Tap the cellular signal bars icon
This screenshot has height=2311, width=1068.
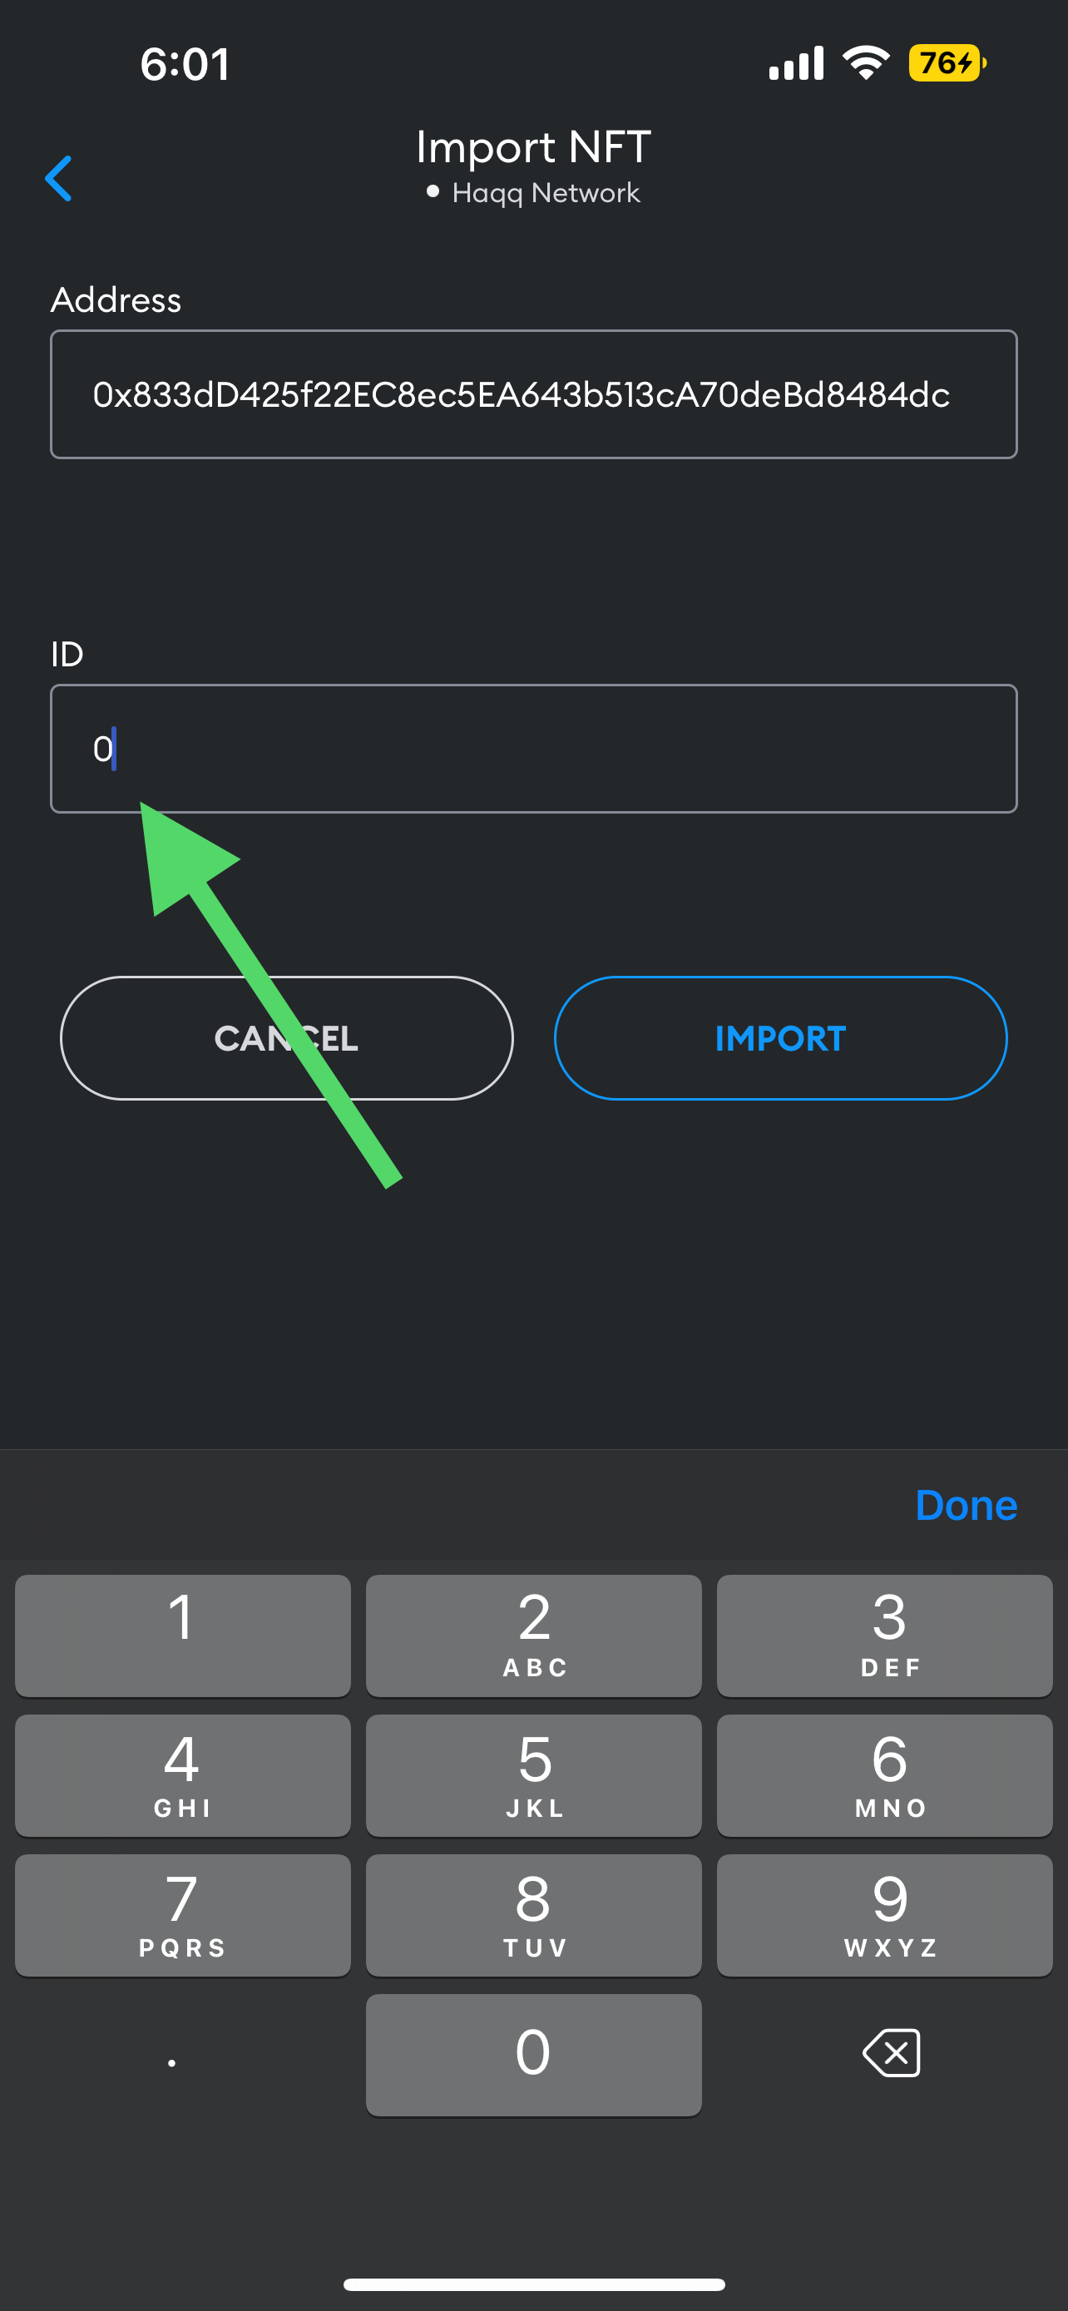pyautogui.click(x=796, y=62)
